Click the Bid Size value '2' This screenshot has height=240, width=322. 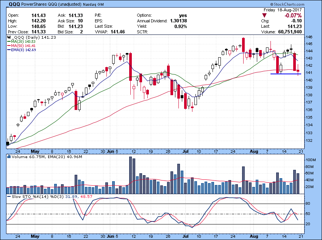click(x=81, y=32)
